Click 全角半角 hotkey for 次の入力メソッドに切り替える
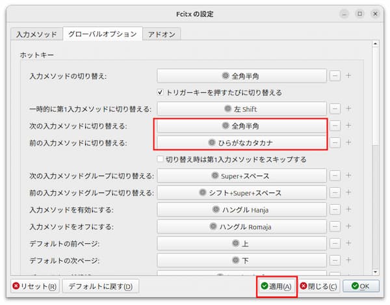The height and width of the screenshot is (305, 390). click(242, 126)
